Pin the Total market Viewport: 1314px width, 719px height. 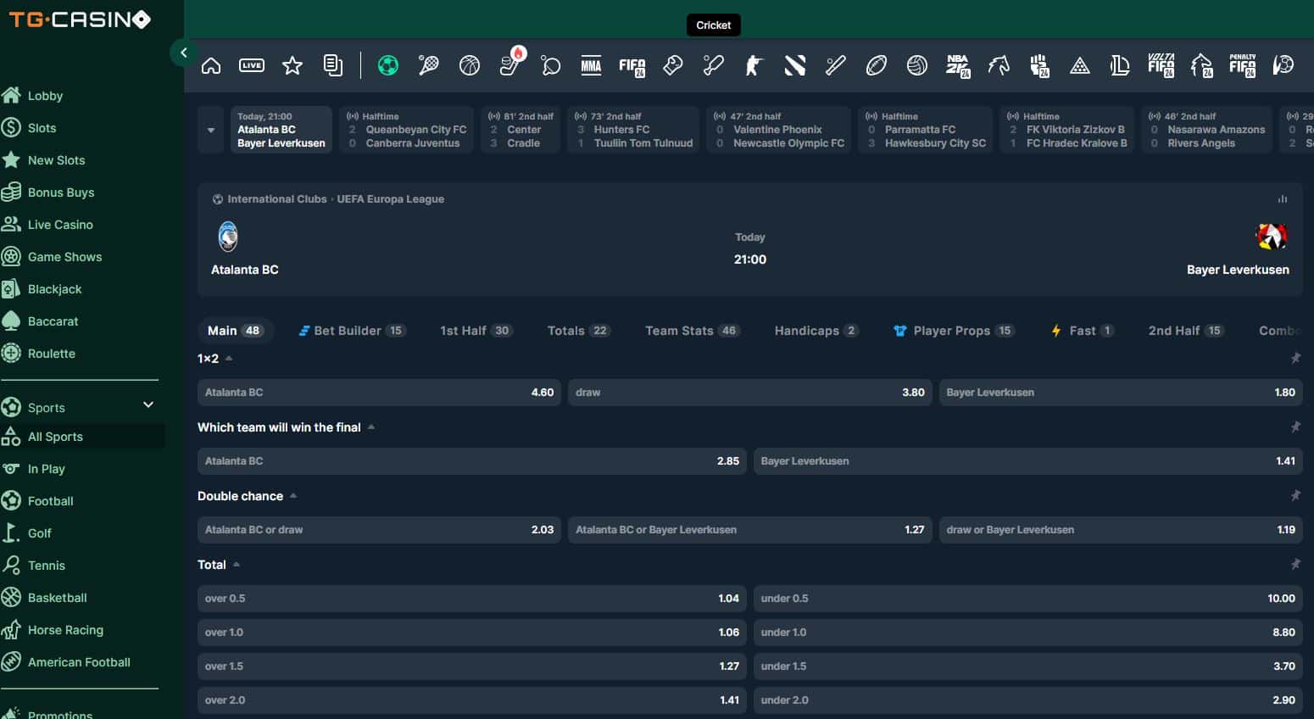tap(1295, 565)
